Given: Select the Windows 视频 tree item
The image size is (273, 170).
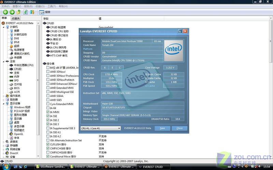Looking at the screenshot, I should tap(22, 107).
